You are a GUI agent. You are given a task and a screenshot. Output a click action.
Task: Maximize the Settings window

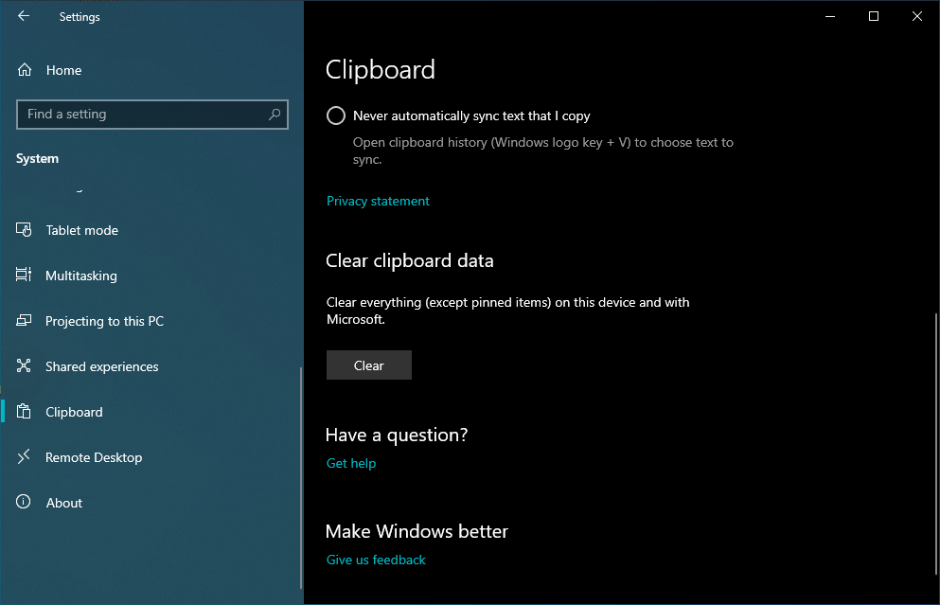874,16
